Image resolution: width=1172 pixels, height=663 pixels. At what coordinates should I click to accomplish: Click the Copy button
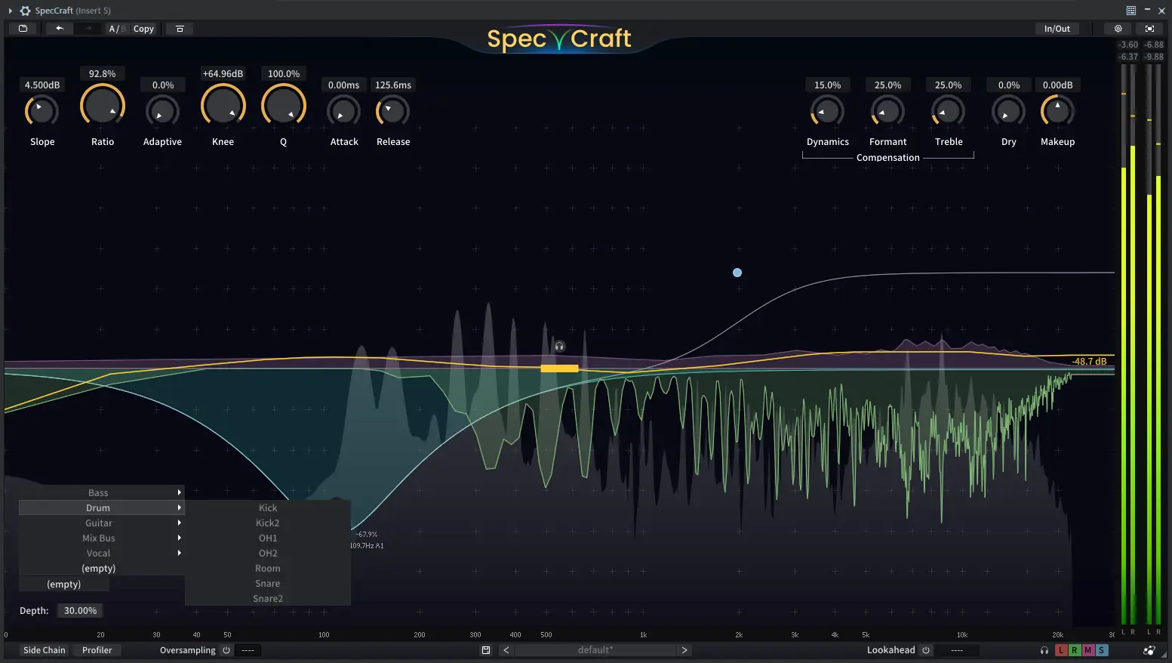[143, 29]
